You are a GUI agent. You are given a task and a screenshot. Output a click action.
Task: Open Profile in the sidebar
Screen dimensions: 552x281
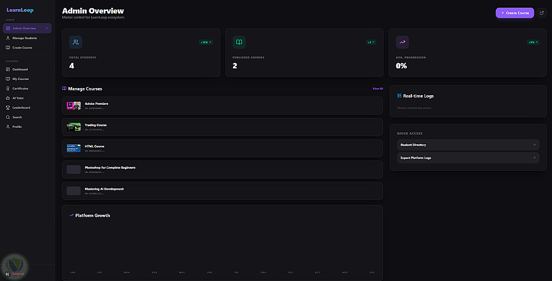(28, 127)
